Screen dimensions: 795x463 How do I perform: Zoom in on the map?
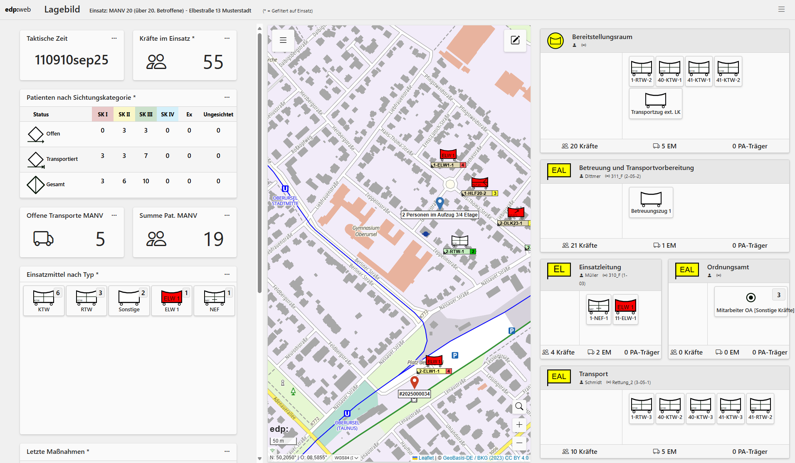click(519, 424)
